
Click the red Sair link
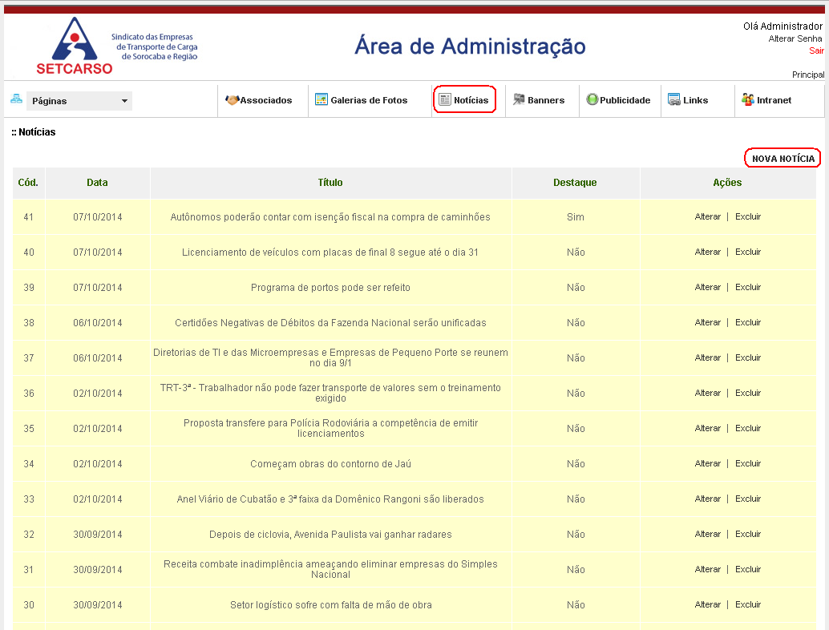(816, 50)
